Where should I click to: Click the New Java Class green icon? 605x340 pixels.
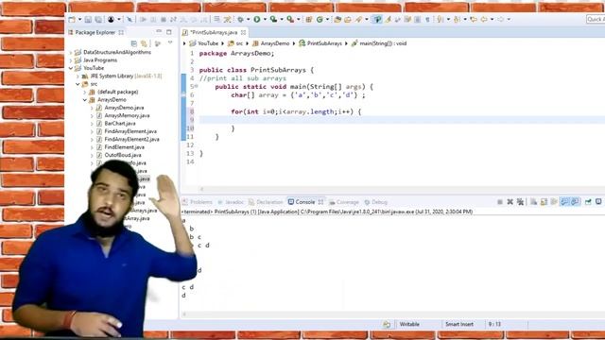coord(320,19)
